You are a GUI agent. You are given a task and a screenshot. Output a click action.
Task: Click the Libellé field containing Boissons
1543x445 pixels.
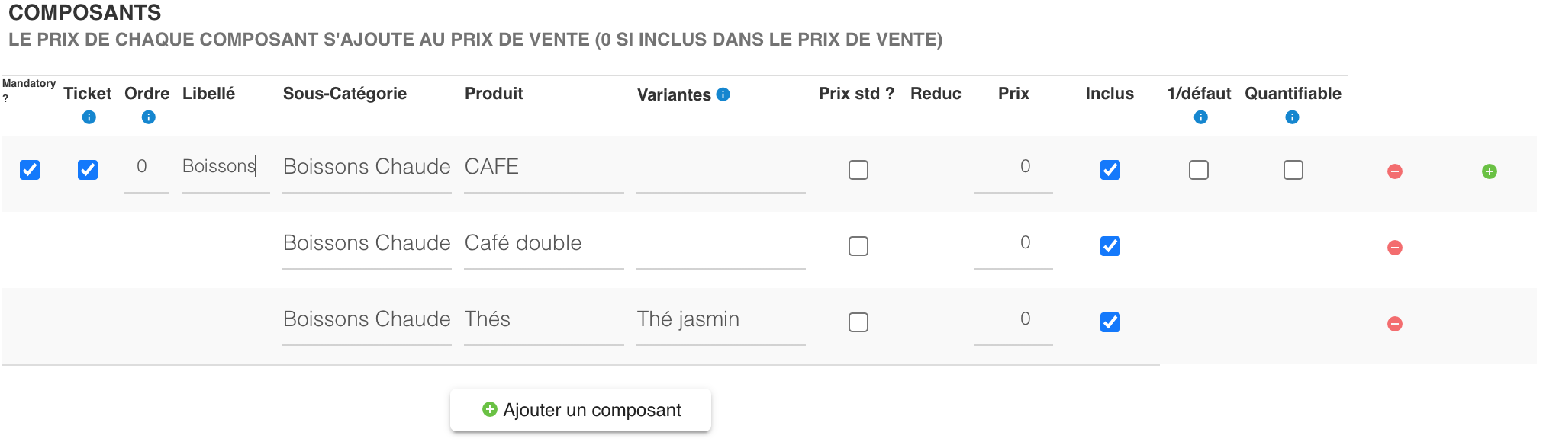(x=225, y=167)
